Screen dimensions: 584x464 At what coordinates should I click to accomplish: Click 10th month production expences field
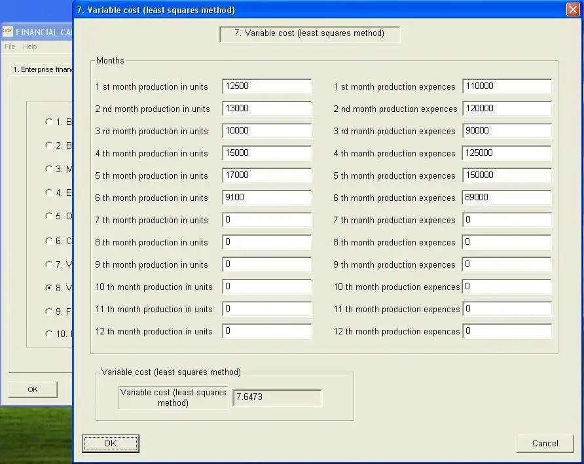pyautogui.click(x=507, y=287)
